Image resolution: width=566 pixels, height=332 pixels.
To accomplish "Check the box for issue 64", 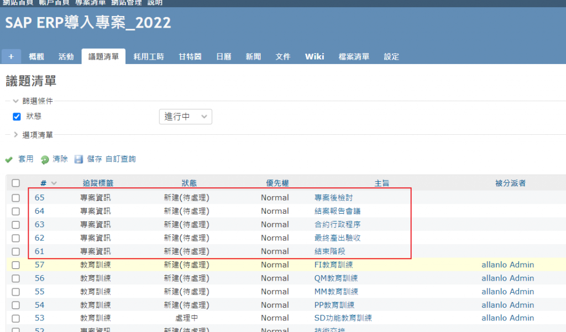I will pos(15,211).
